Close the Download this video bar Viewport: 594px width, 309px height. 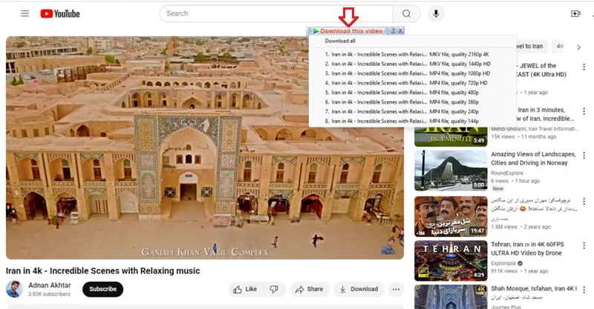coord(400,30)
